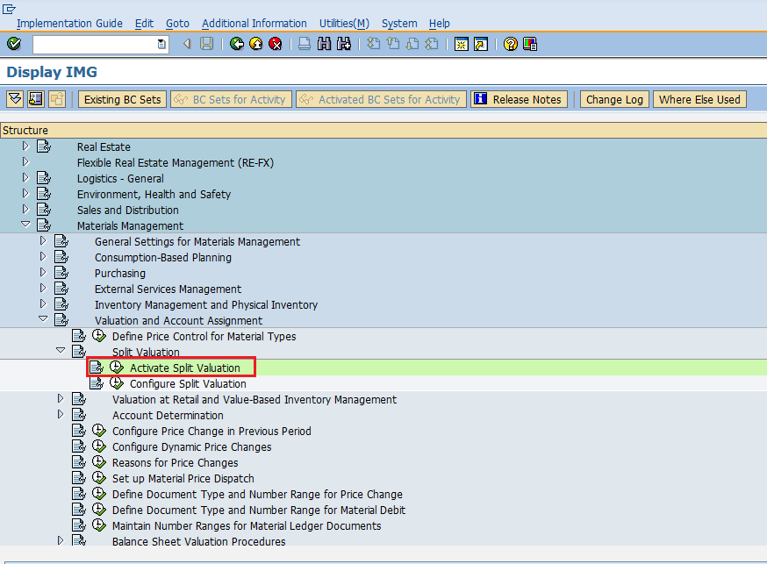Click the Save diskette icon
Viewport: 767px width, 564px height.
pos(207,44)
